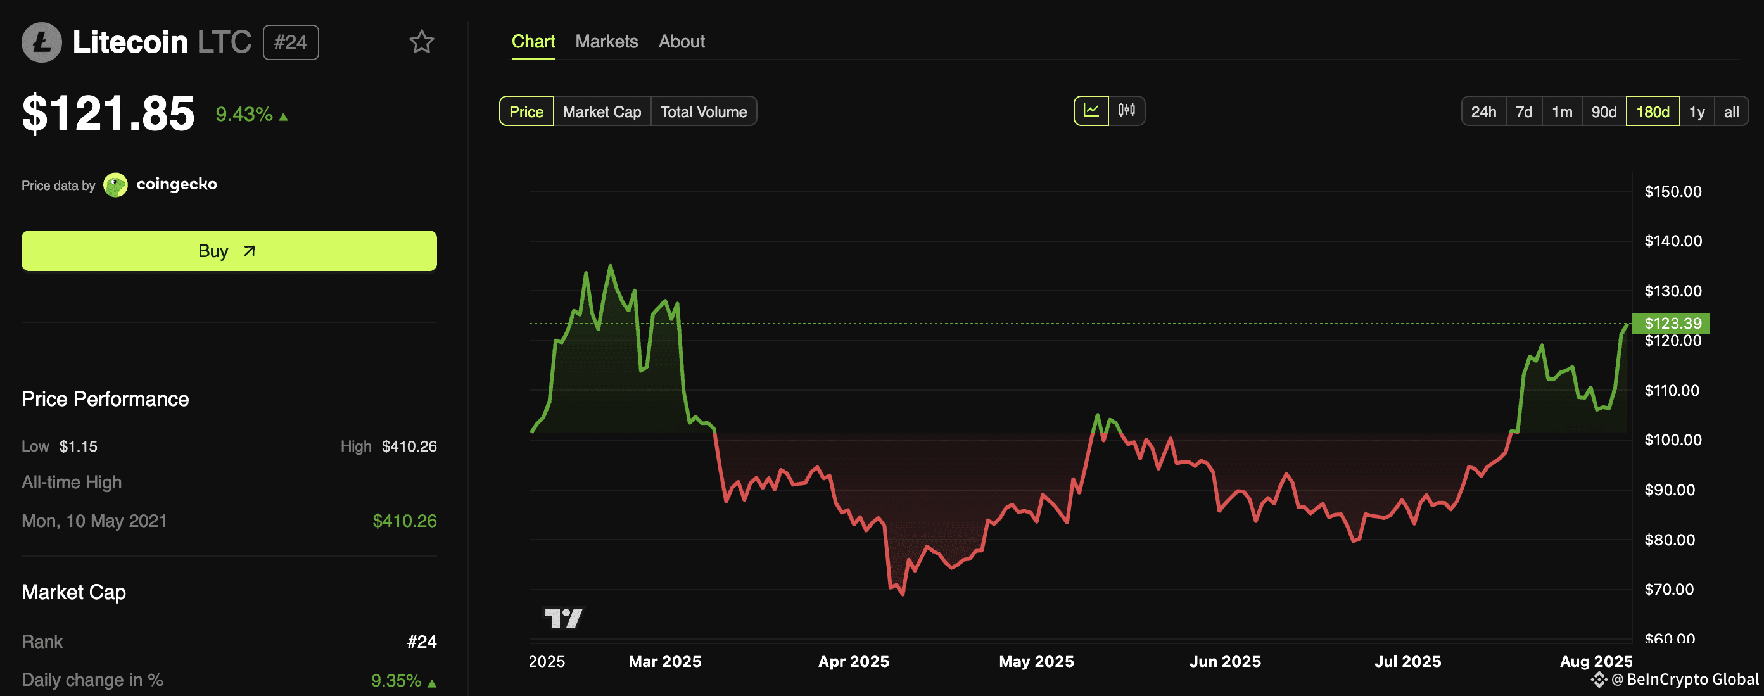1764x696 pixels.
Task: Click the Jul 2025 axis label
Action: pyautogui.click(x=1407, y=661)
